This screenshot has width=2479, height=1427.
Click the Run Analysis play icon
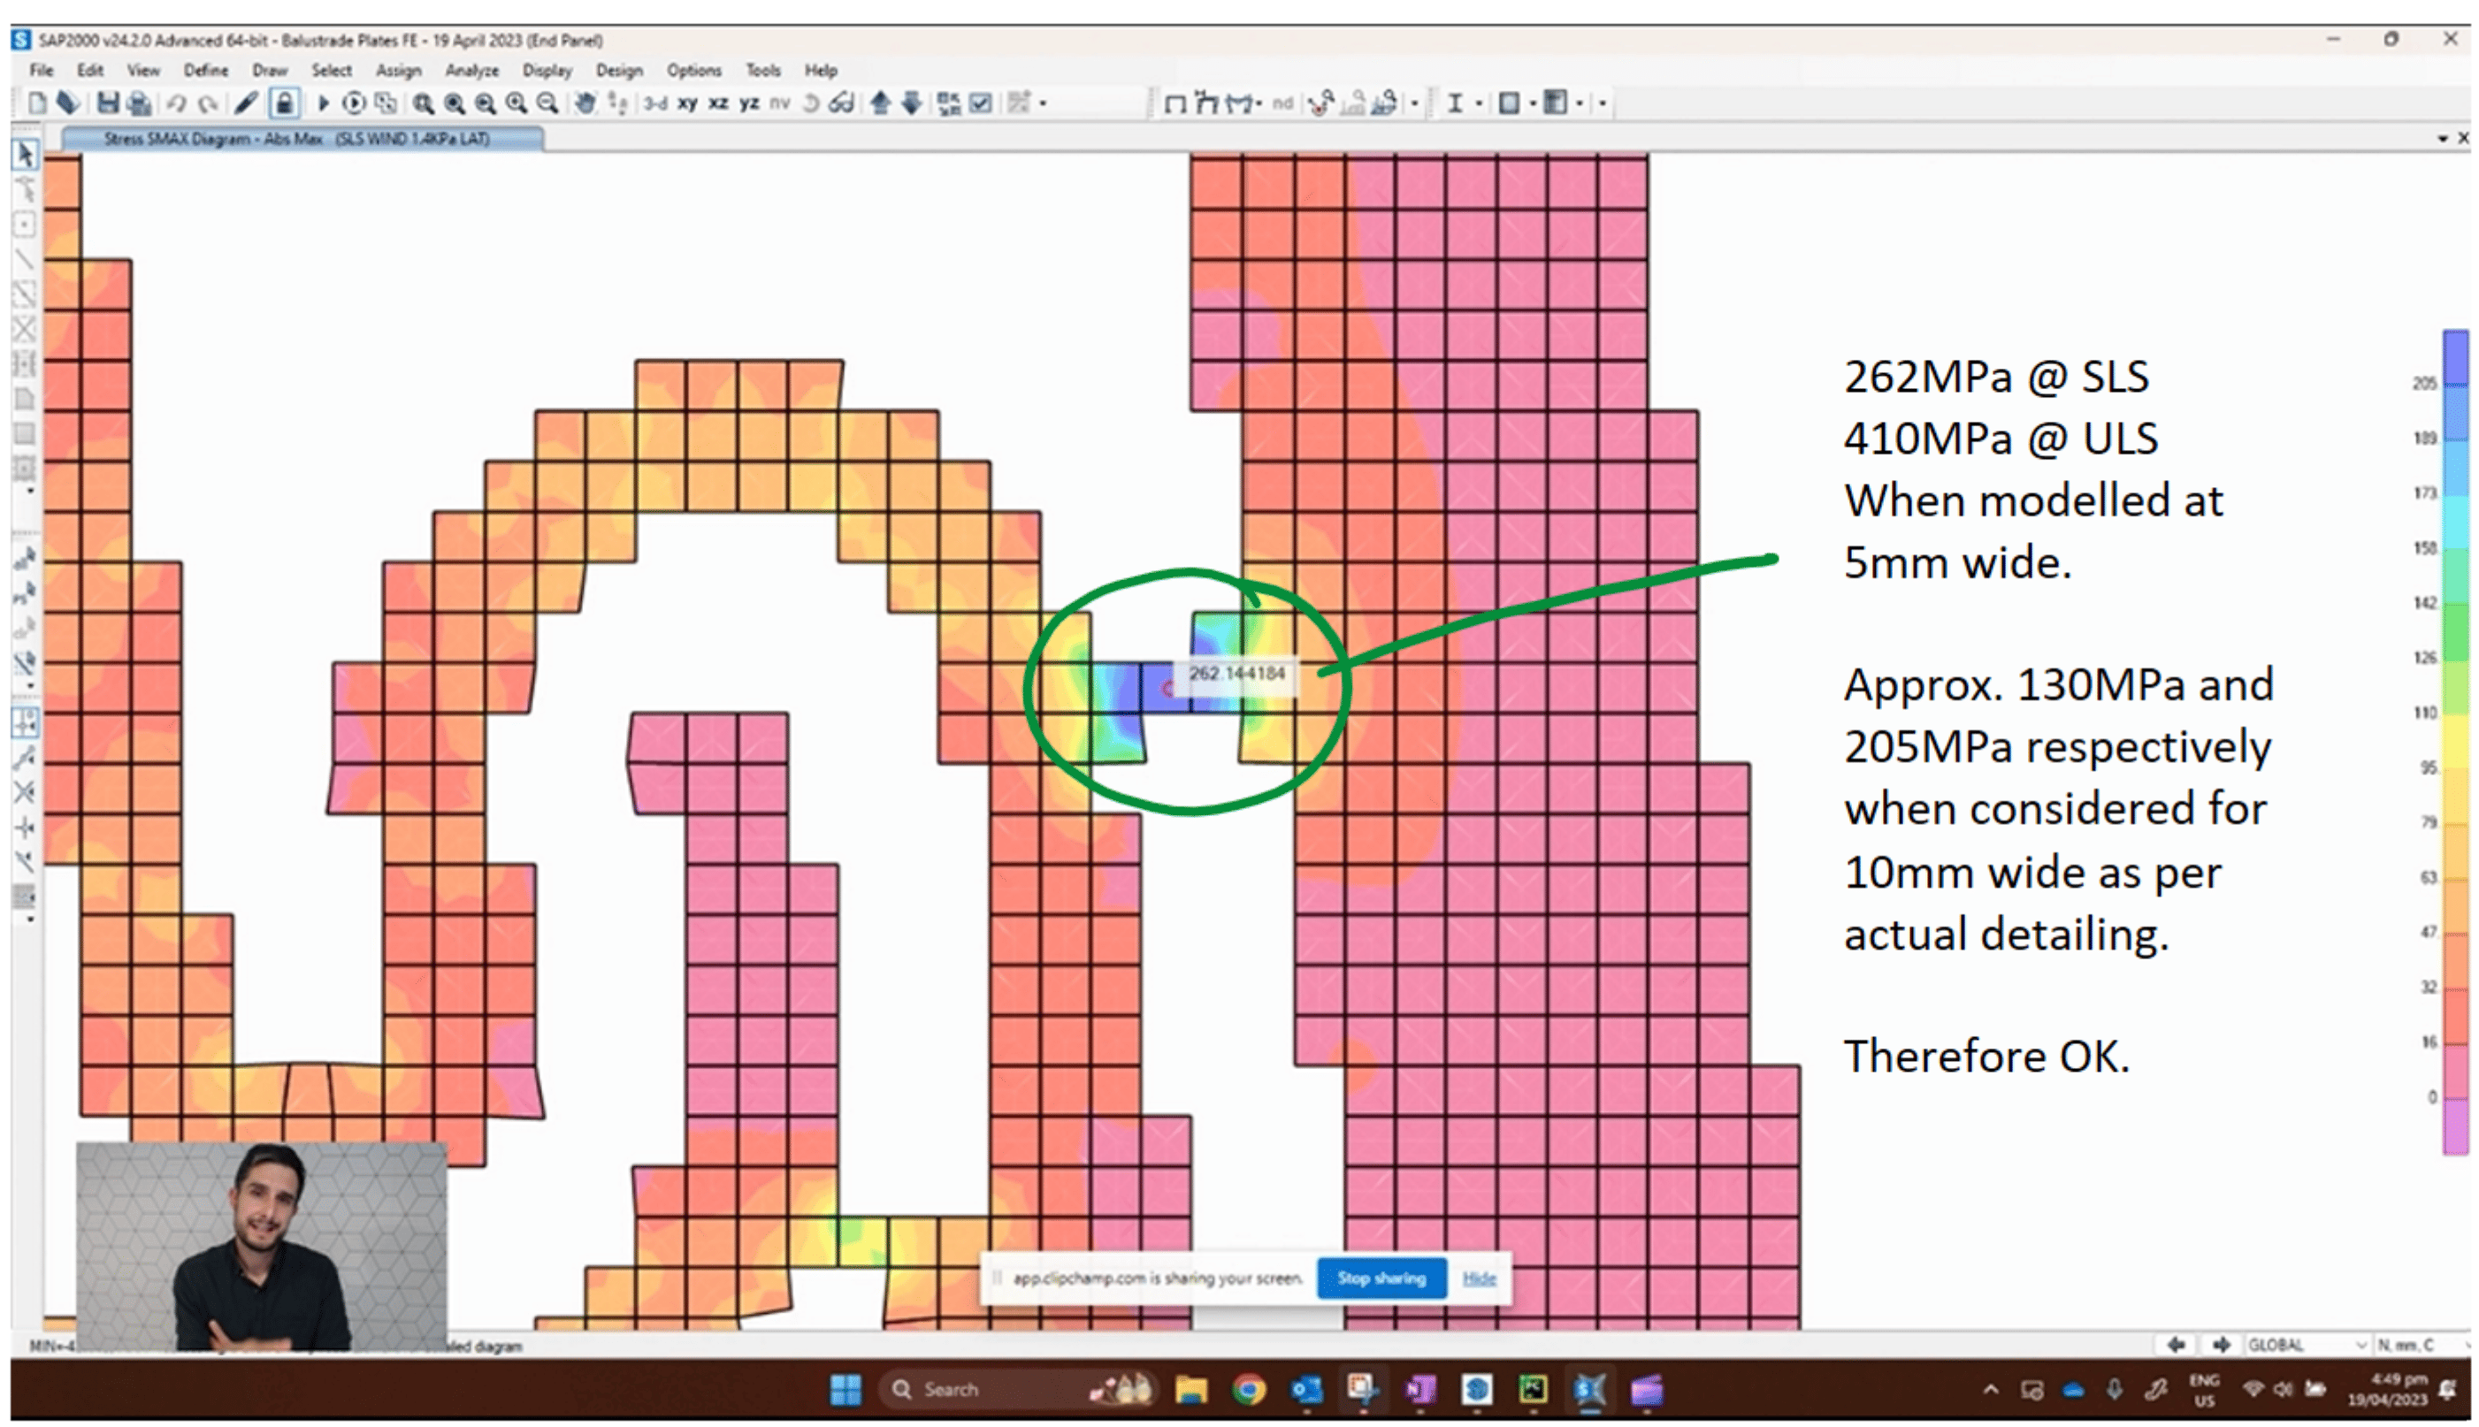pyautogui.click(x=324, y=103)
